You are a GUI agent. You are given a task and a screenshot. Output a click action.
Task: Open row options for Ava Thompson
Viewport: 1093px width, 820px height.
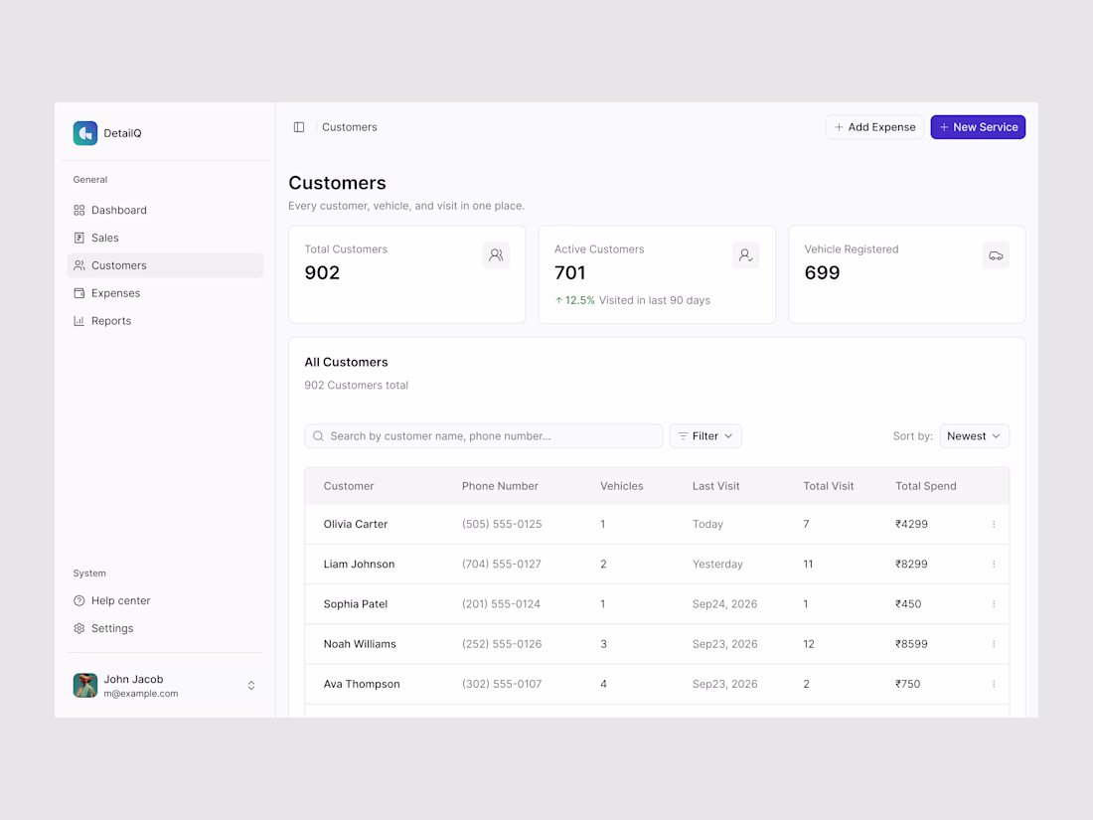coord(994,684)
